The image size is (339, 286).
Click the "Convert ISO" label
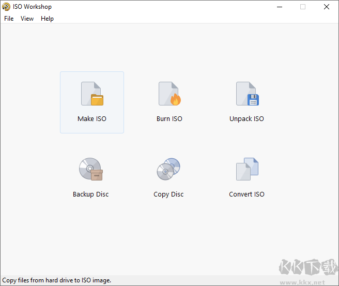click(246, 194)
